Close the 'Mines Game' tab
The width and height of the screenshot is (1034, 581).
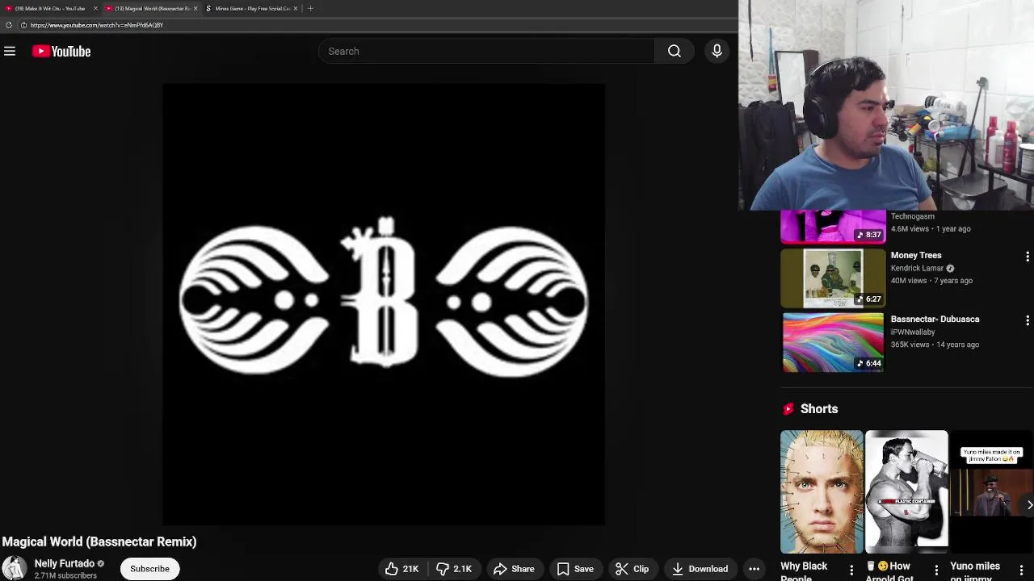[295, 8]
